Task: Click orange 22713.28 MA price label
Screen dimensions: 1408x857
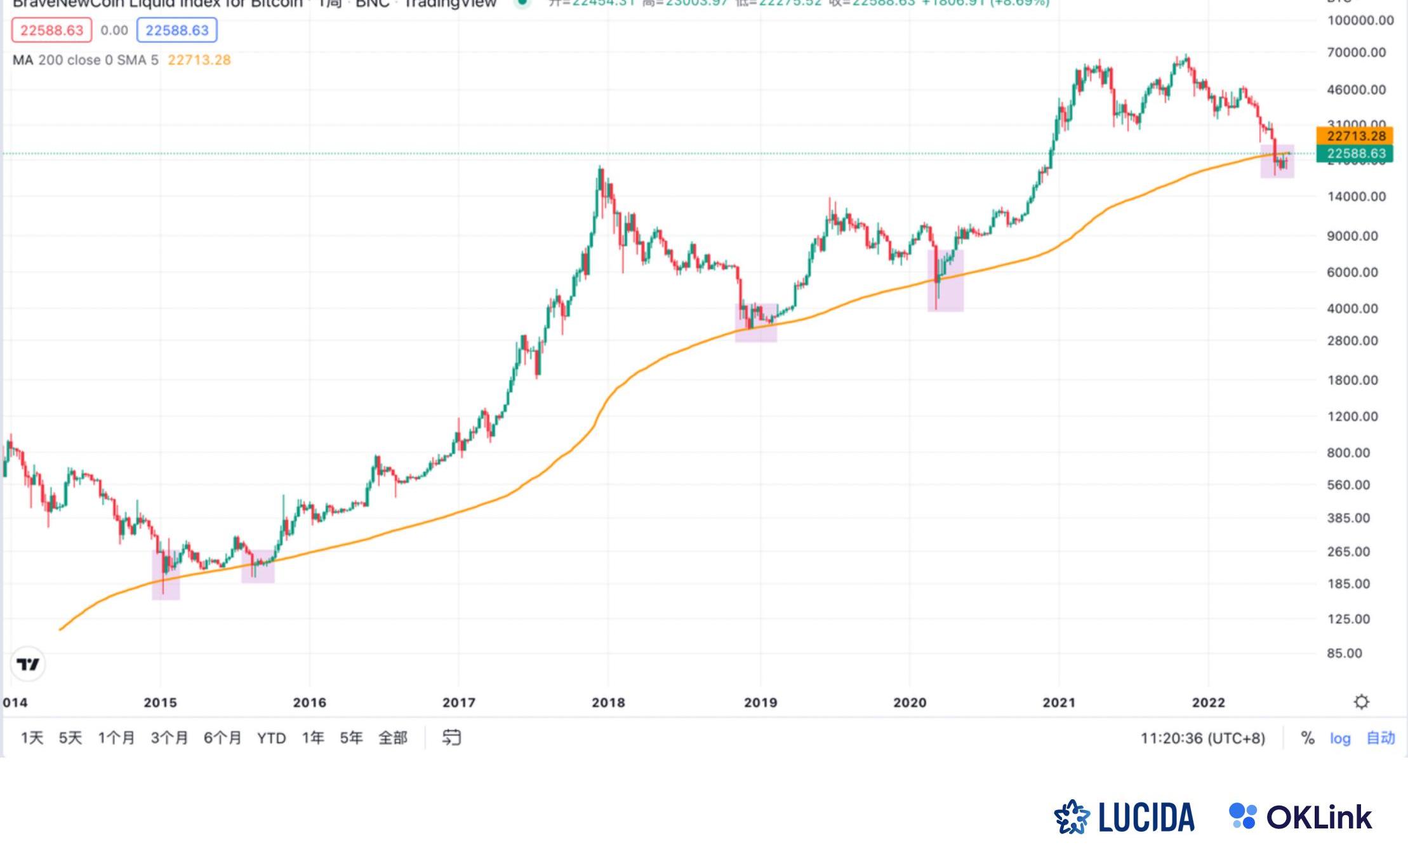Action: click(x=1355, y=136)
